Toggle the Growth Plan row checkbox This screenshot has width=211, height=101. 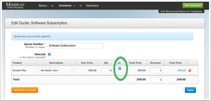[120, 69]
